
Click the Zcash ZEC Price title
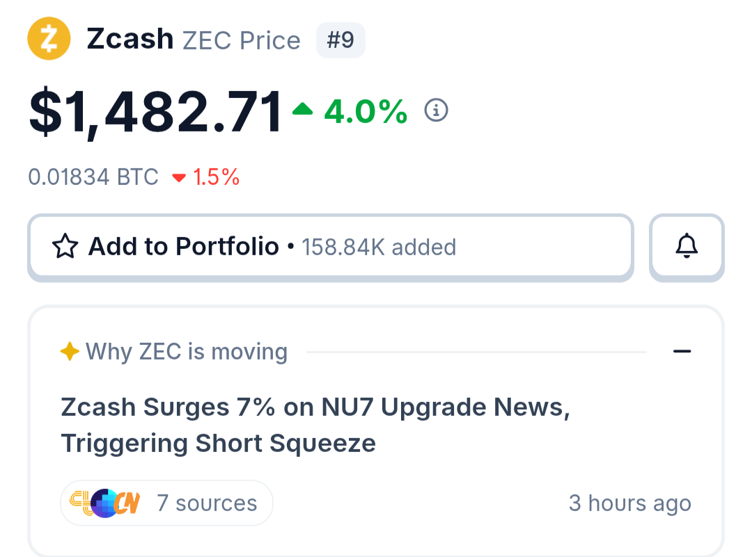194,39
